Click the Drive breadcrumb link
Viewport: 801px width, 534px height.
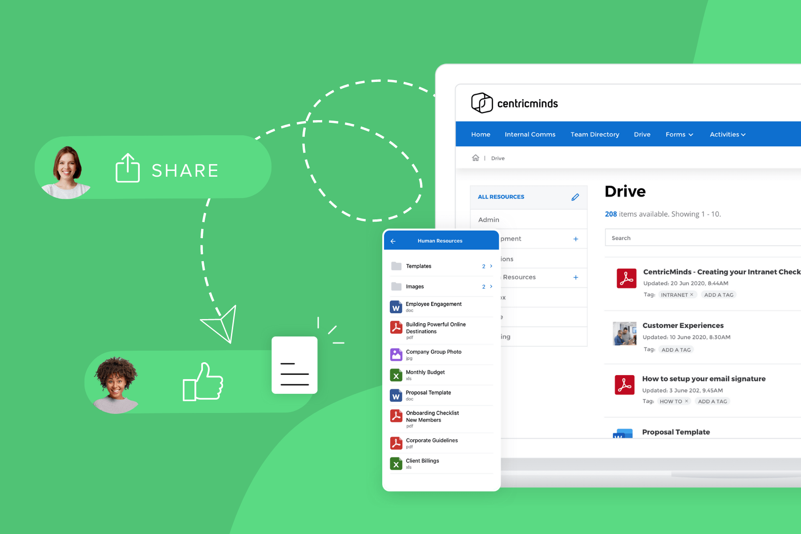pos(498,158)
